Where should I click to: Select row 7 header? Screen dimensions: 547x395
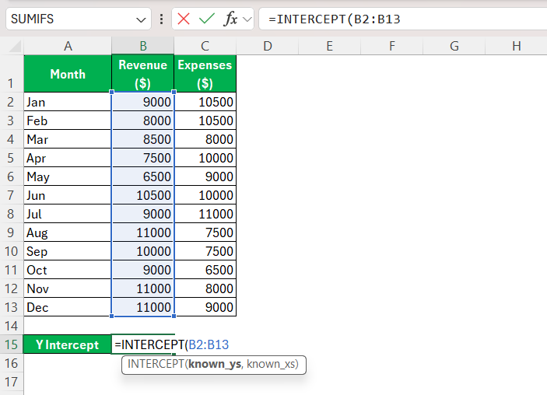(12, 195)
